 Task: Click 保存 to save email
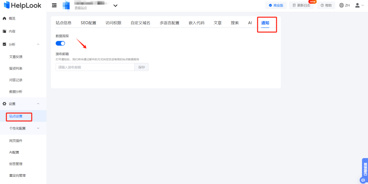click(x=141, y=67)
